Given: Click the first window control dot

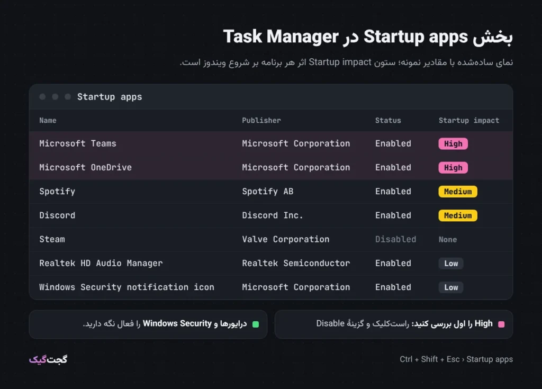Looking at the screenshot, I should pos(42,97).
